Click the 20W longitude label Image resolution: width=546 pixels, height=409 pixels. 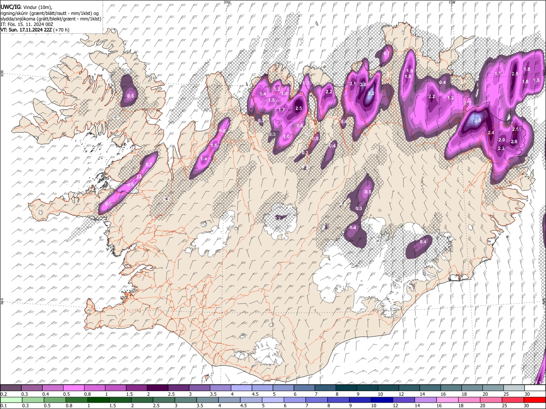[227, 2]
